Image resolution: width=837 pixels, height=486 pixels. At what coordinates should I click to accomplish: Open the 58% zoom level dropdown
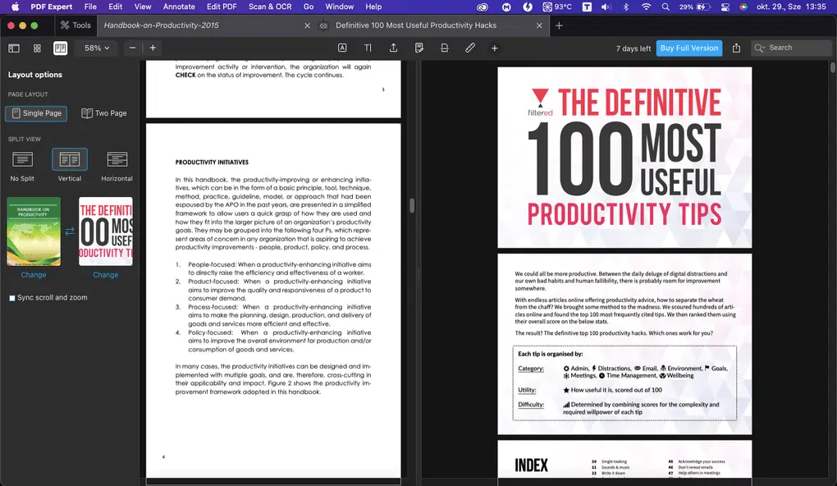click(94, 48)
